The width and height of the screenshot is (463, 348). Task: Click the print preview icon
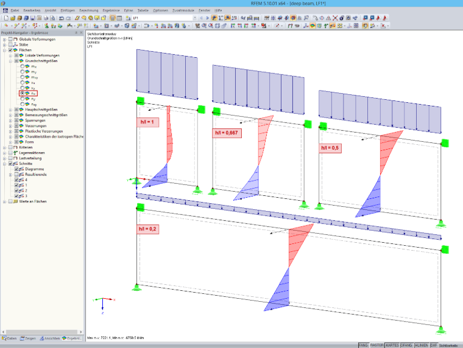tap(52, 18)
